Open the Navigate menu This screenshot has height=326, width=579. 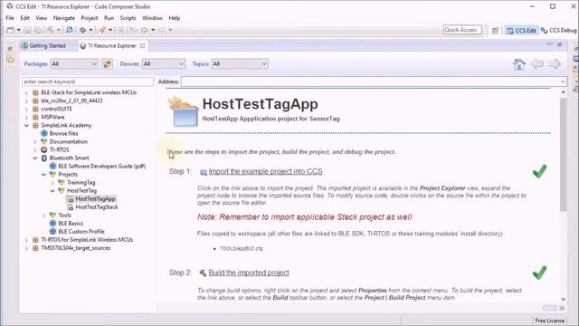pos(64,18)
